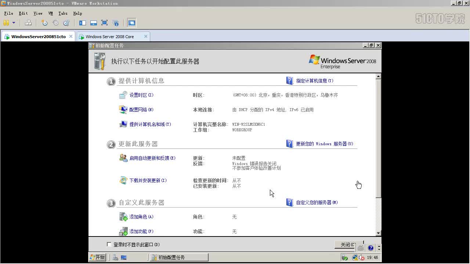Click the Add Roles server icon
This screenshot has height=264, width=470.
pos(123,216)
